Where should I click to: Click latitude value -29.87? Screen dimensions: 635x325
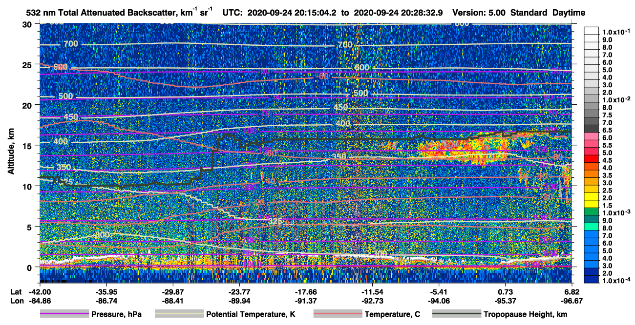click(173, 292)
